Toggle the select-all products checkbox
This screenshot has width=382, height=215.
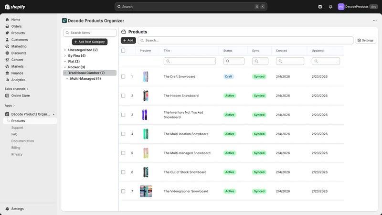123,51
